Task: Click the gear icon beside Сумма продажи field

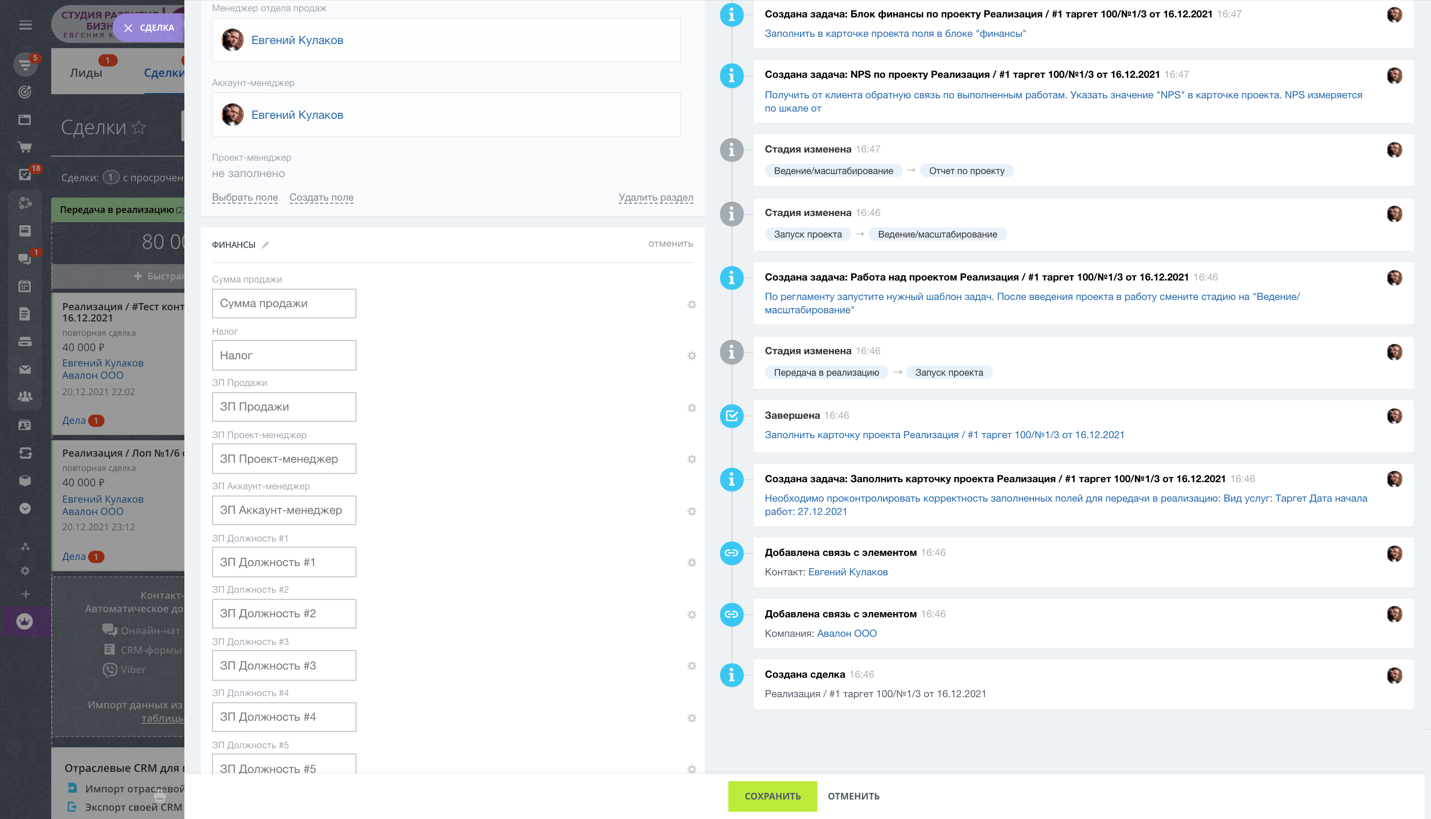Action: pyautogui.click(x=691, y=305)
